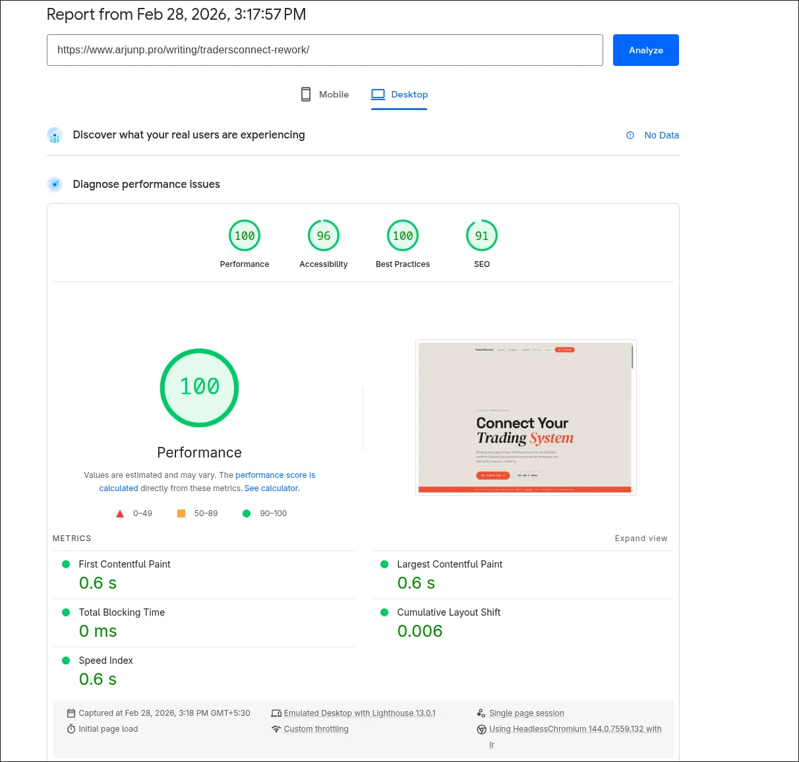Click the Diagnose performance issues icon

(x=55, y=185)
